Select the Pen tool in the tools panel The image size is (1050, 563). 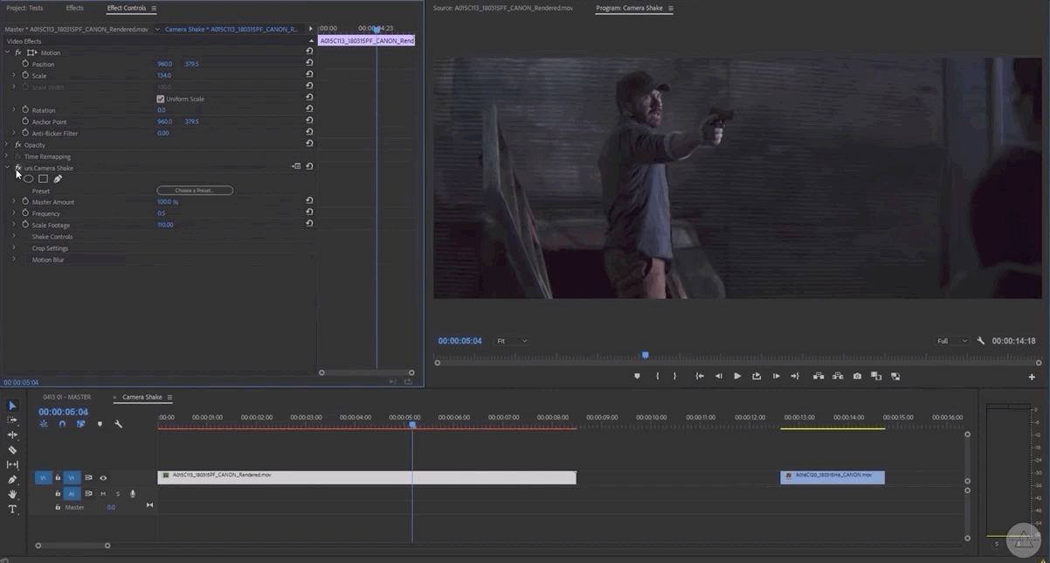tap(12, 479)
